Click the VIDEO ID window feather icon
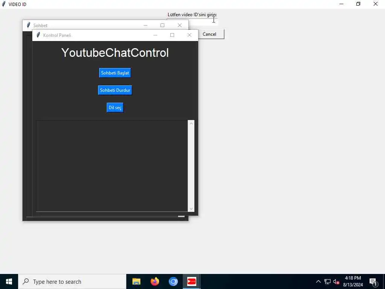Screen dimensions: 385x289 3,4
